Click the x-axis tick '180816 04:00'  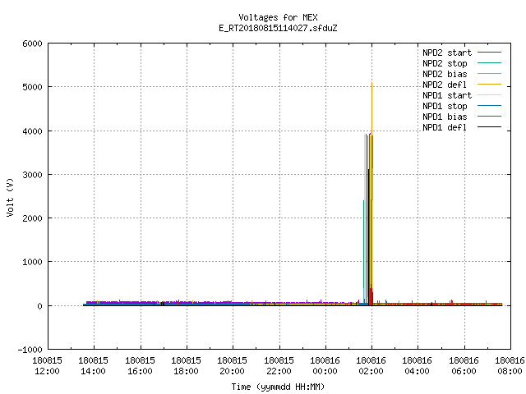[x=417, y=366]
